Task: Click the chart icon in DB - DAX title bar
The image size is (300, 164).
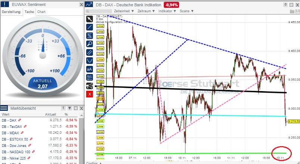Action: click(89, 4)
